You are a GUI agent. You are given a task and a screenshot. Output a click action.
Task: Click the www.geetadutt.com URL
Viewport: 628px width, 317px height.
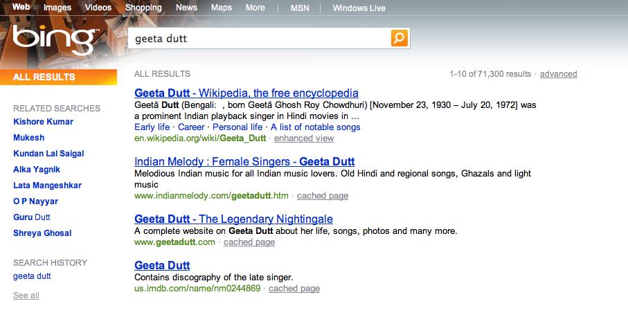coord(174,242)
